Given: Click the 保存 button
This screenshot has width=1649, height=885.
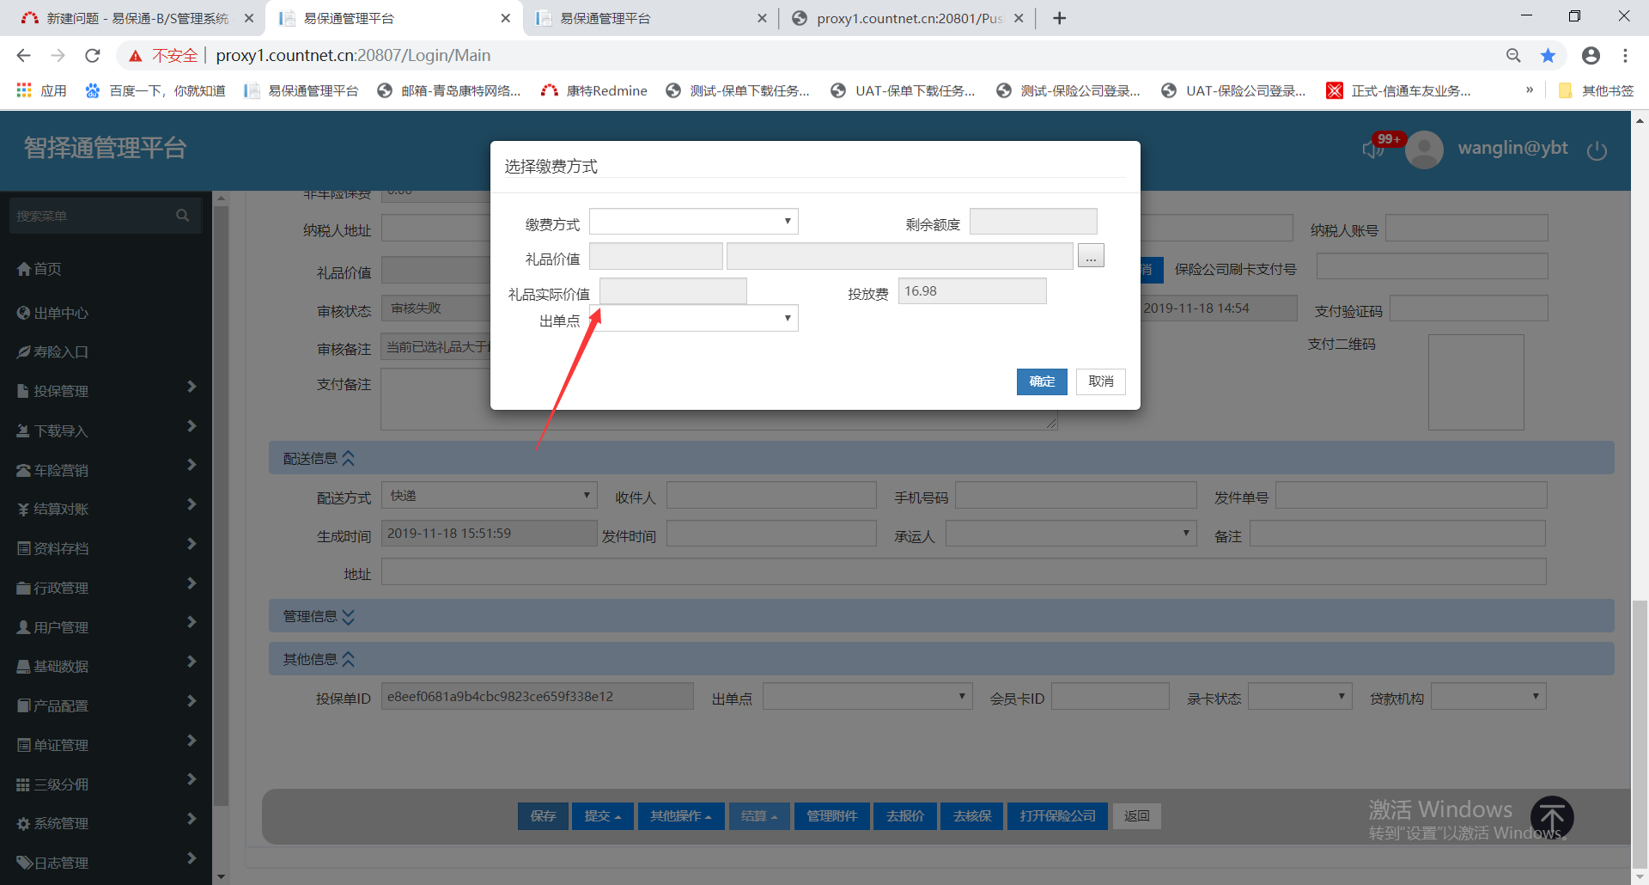Looking at the screenshot, I should point(543,816).
